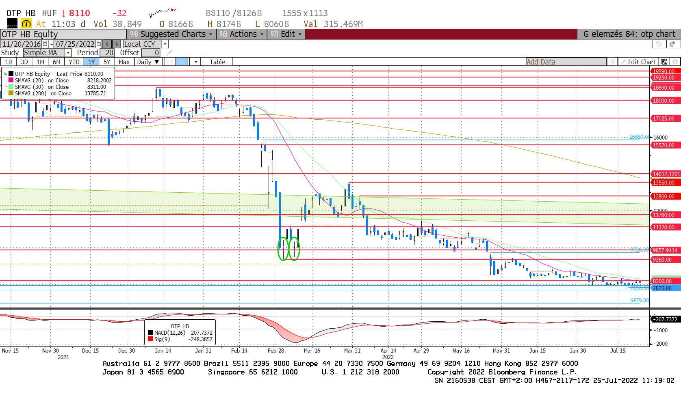Click the black square icon before At
The image size is (681, 398).
12,24
